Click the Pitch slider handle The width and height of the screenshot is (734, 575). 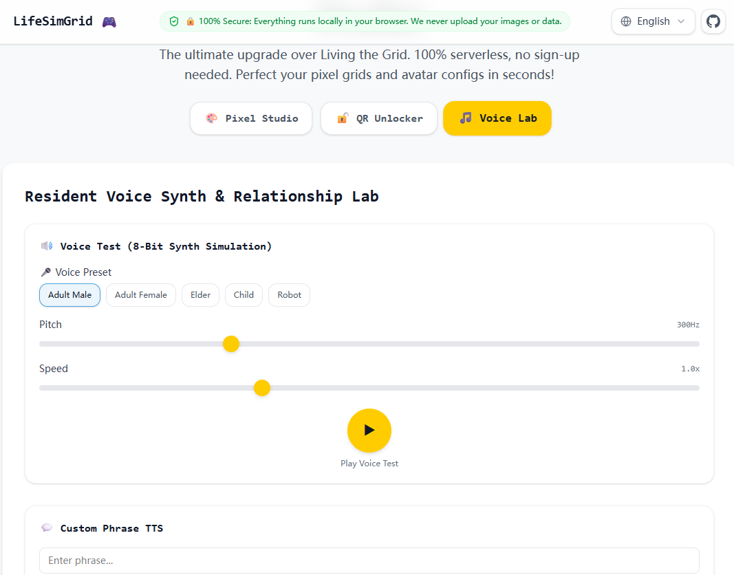[231, 344]
